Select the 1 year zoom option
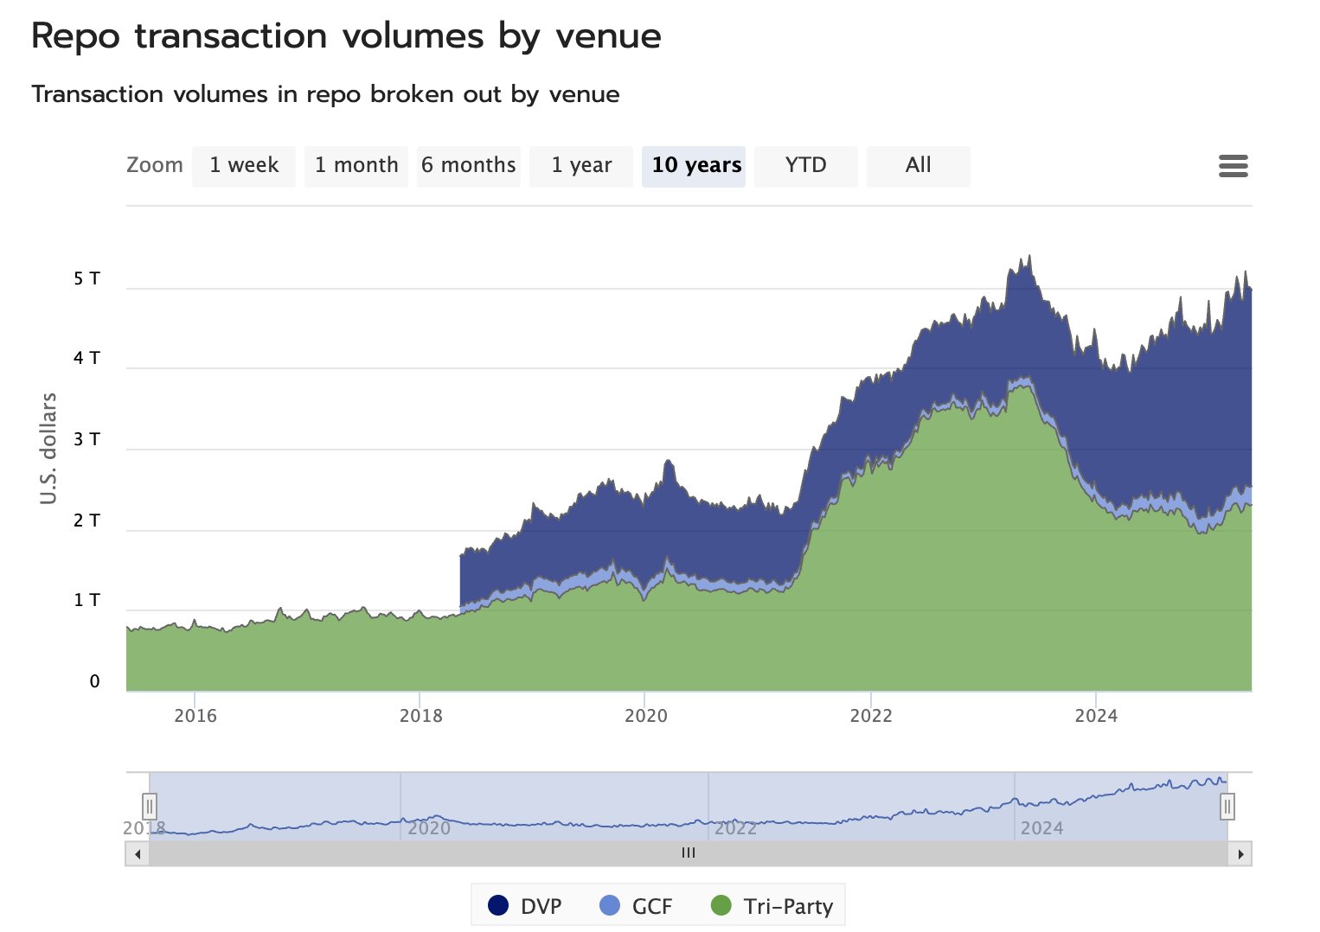The image size is (1320, 932). click(581, 166)
